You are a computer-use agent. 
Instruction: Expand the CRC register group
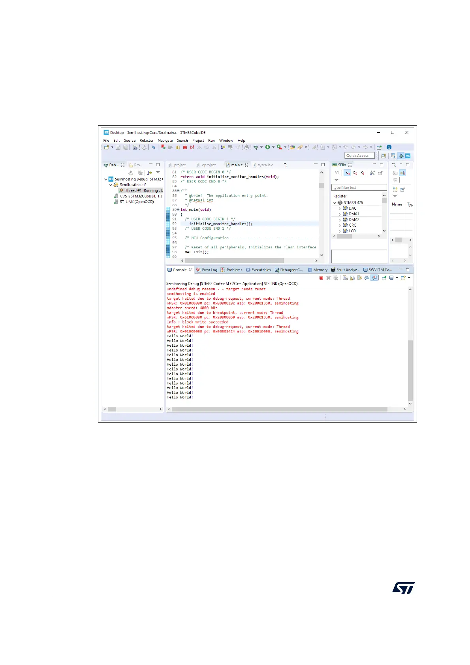click(x=340, y=225)
